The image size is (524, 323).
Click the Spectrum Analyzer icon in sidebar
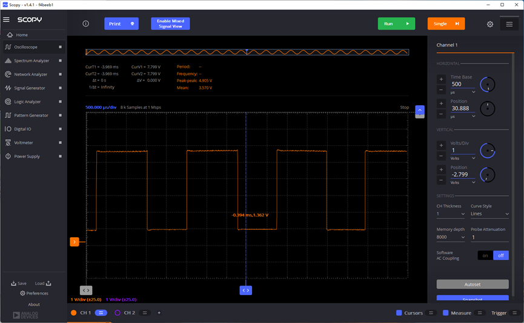point(8,60)
